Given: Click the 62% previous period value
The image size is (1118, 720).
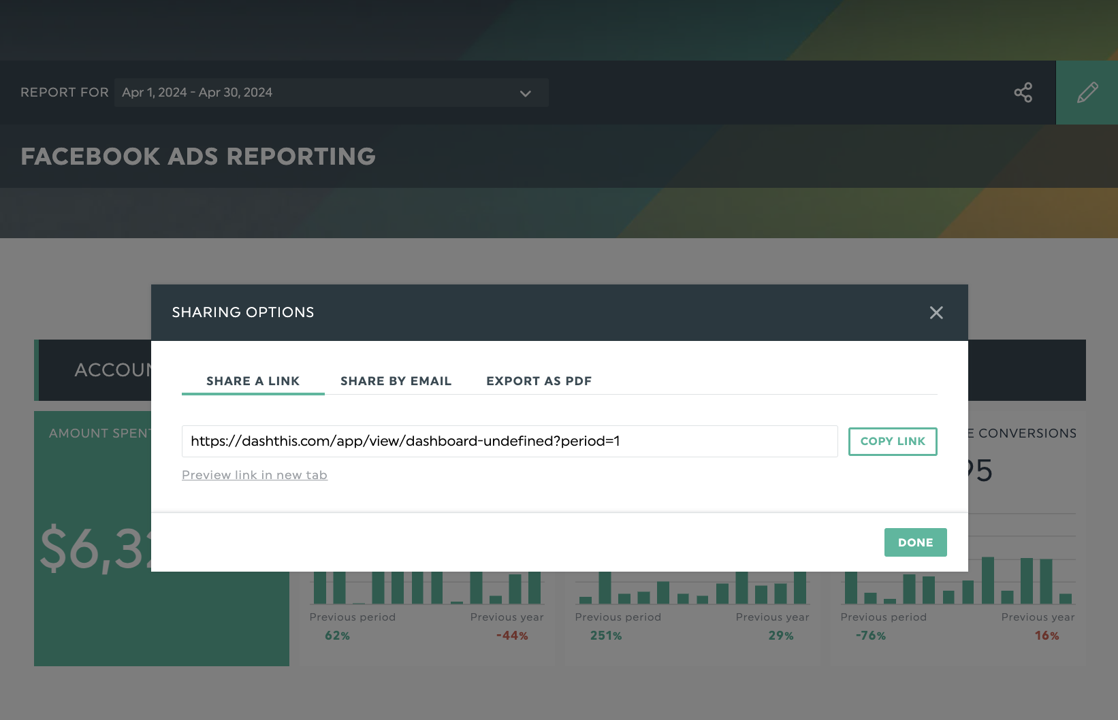Looking at the screenshot, I should click(x=337, y=636).
